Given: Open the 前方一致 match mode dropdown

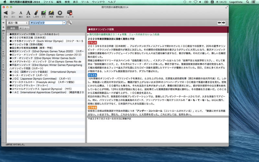Looking at the screenshot, I should [x=17, y=23].
